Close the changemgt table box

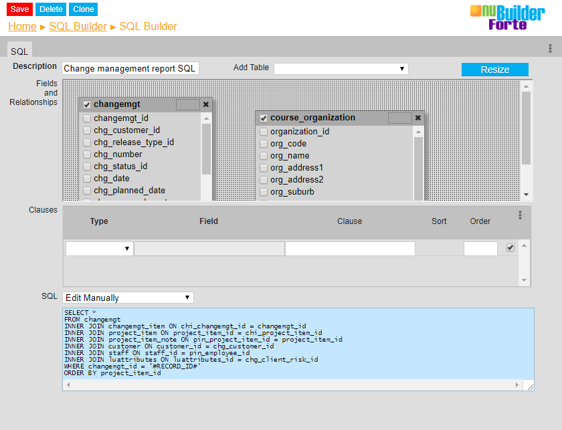pyautogui.click(x=206, y=104)
